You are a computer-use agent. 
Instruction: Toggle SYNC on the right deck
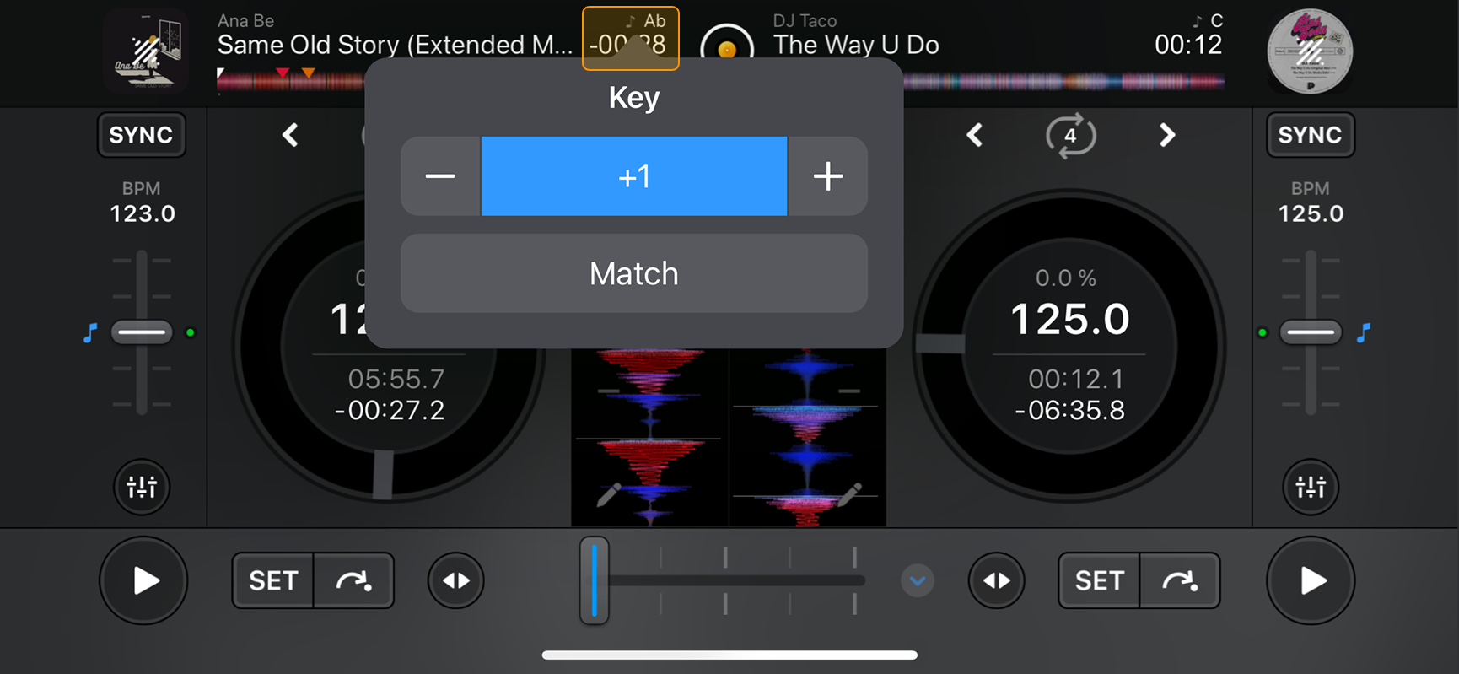pyautogui.click(x=1310, y=135)
